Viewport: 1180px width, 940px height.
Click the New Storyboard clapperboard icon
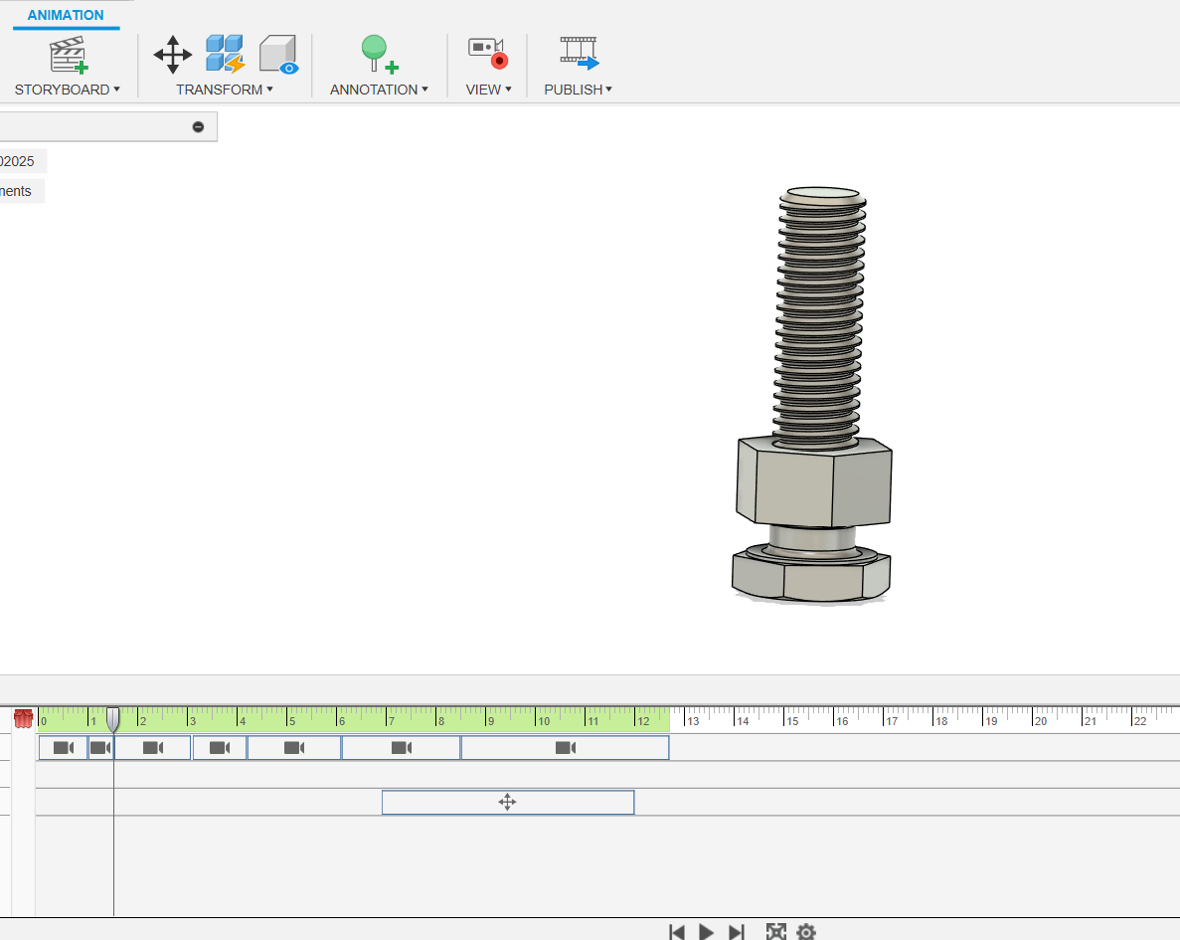coord(69,55)
